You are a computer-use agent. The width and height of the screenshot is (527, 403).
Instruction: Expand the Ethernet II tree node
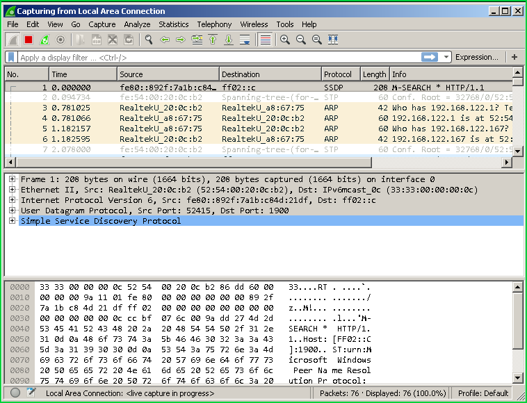coord(12,190)
